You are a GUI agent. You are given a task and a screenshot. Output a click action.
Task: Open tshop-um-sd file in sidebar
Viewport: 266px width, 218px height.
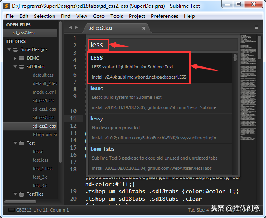click(x=45, y=135)
